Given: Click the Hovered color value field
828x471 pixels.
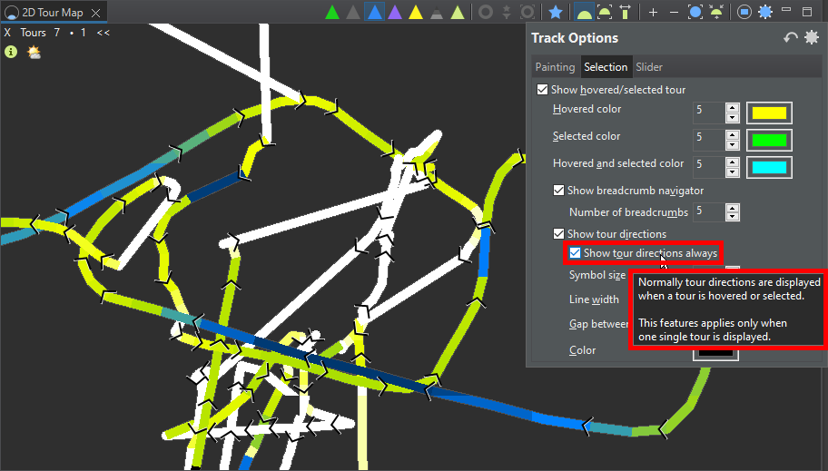Looking at the screenshot, I should coord(709,113).
